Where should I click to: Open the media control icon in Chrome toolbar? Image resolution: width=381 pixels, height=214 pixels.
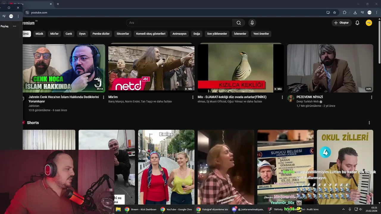pos(362,12)
